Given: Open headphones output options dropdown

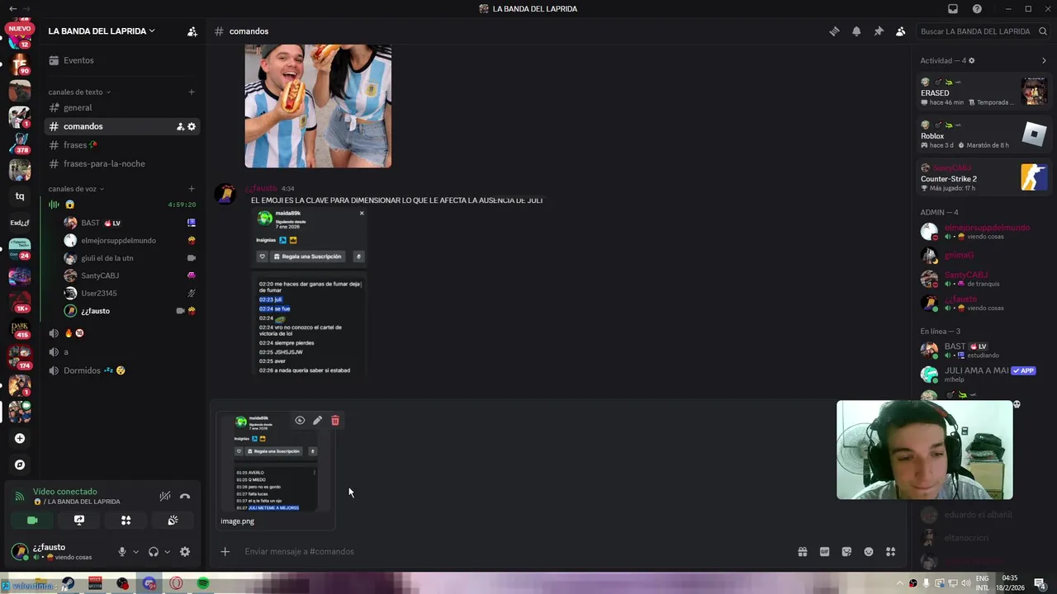Looking at the screenshot, I should pos(167,552).
